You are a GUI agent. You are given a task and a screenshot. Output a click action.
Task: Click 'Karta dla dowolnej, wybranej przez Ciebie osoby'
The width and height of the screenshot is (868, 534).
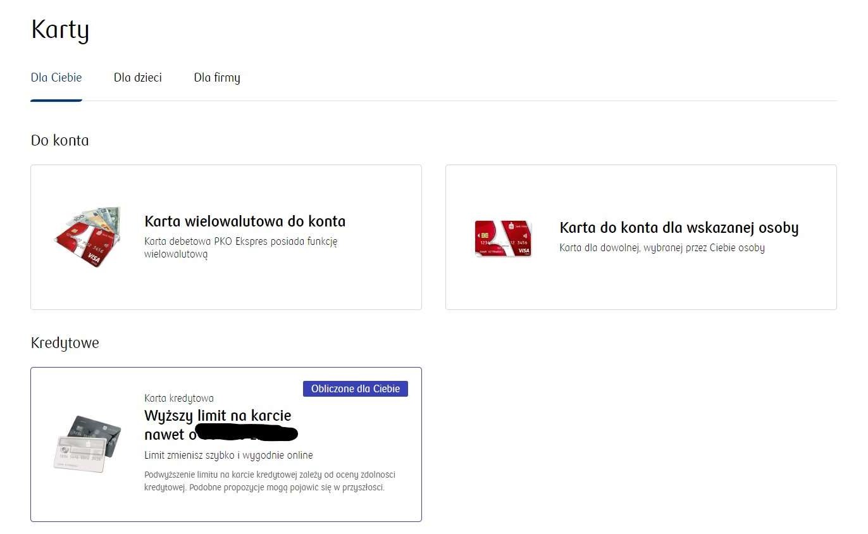click(x=662, y=248)
